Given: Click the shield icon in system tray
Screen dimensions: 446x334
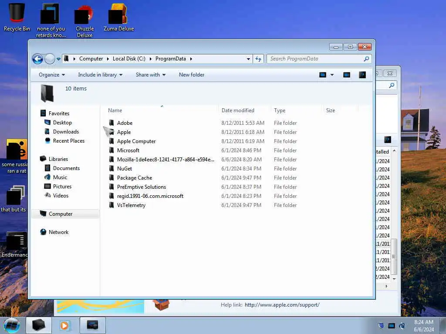Looking at the screenshot, I should pyautogui.click(x=381, y=325).
